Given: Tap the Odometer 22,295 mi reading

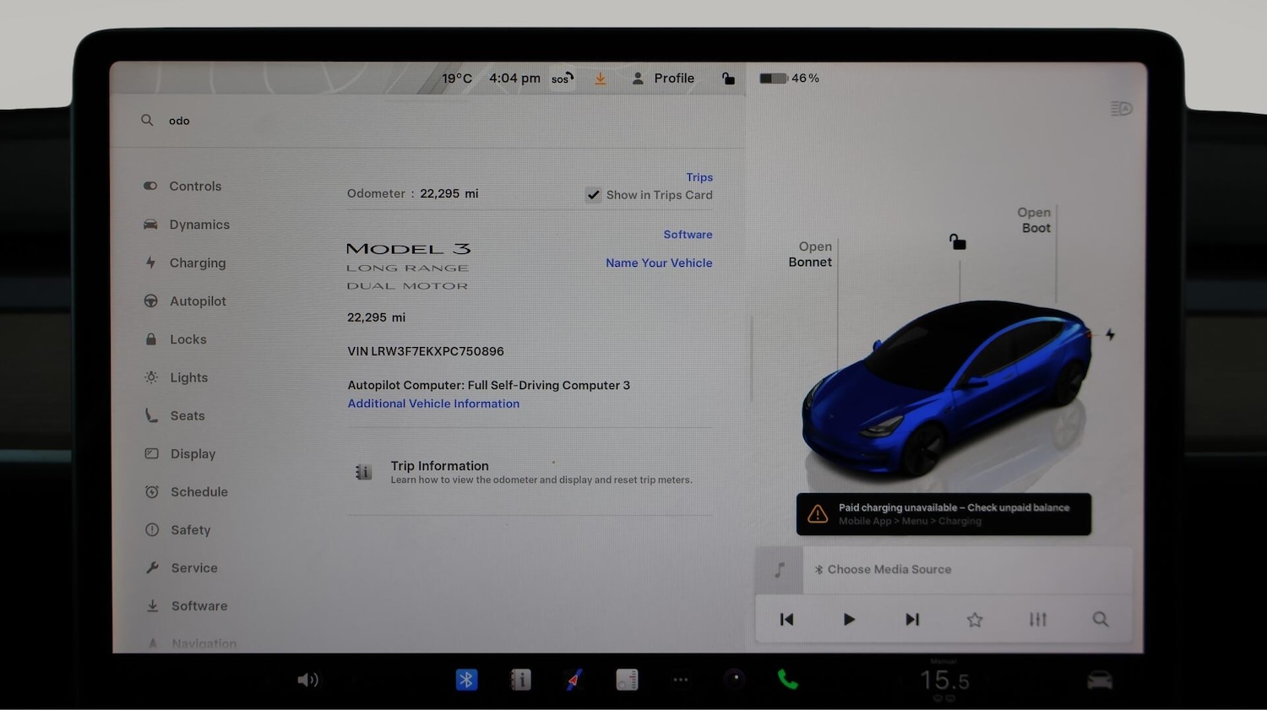Looking at the screenshot, I should tap(413, 193).
